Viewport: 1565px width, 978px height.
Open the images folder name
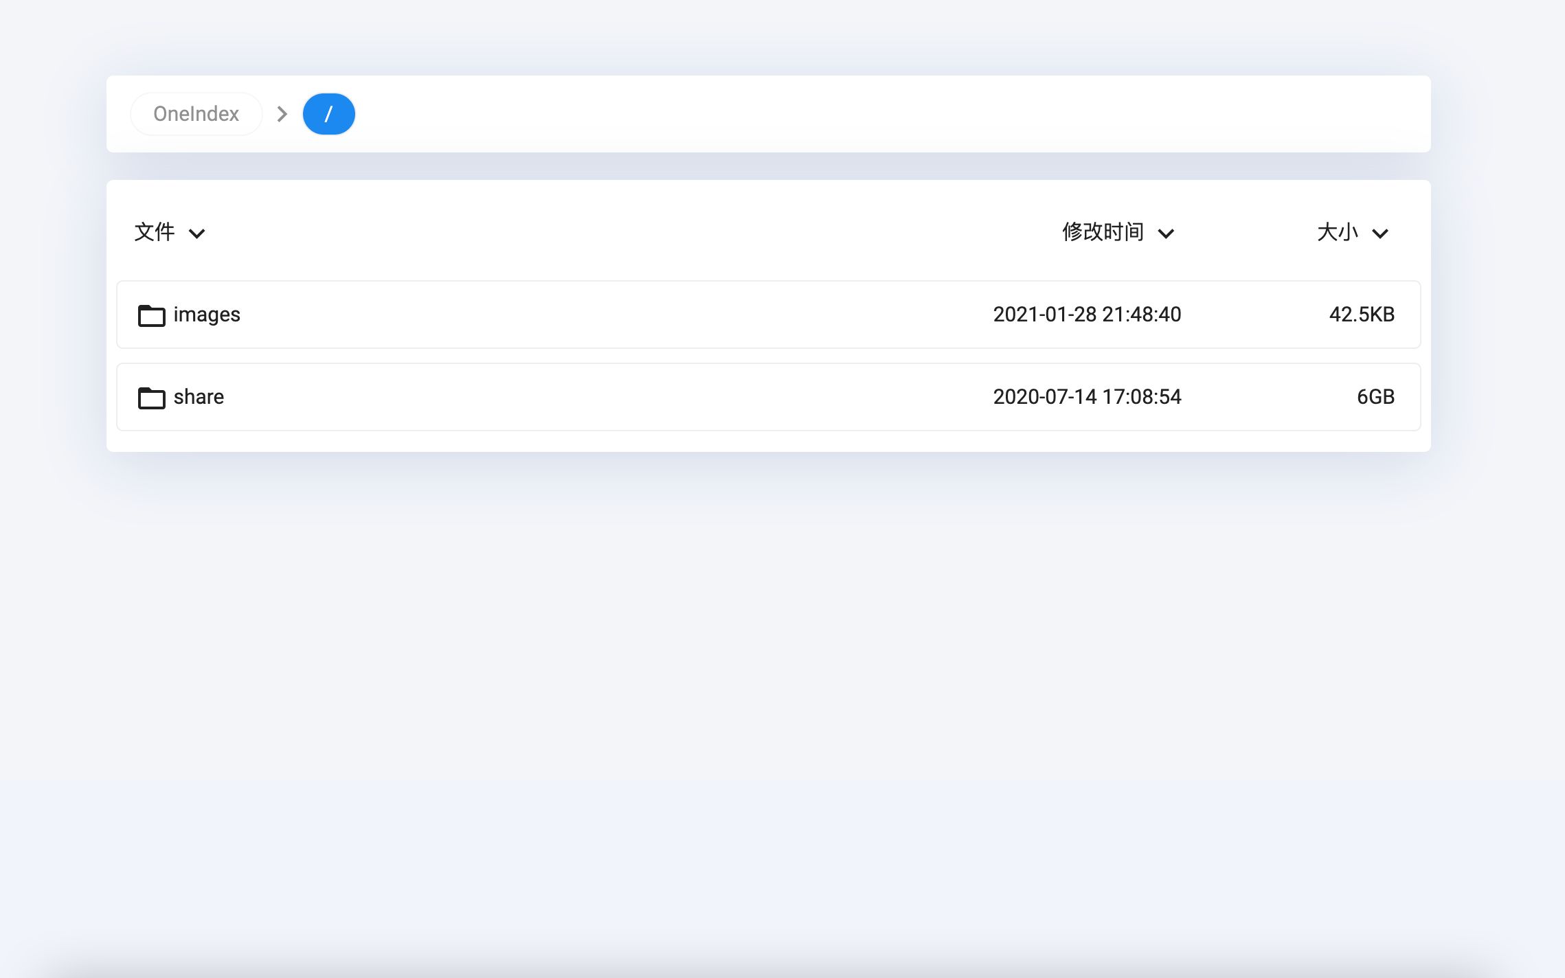click(x=207, y=315)
